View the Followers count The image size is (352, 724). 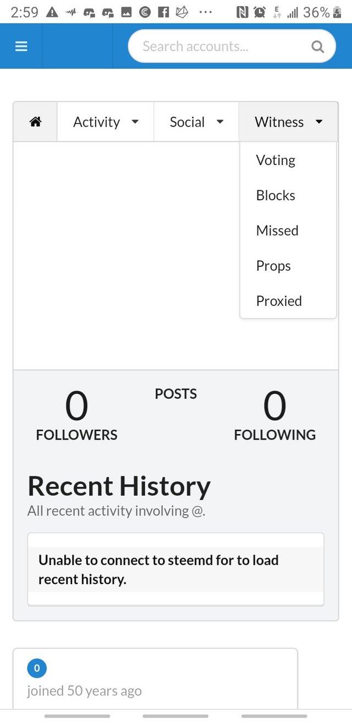(76, 407)
